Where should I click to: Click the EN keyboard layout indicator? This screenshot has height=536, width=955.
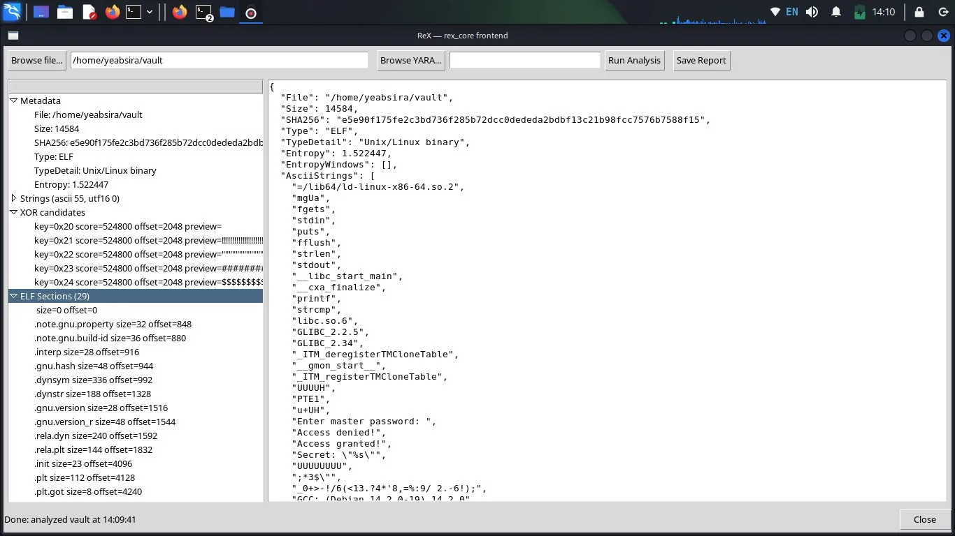click(x=792, y=12)
